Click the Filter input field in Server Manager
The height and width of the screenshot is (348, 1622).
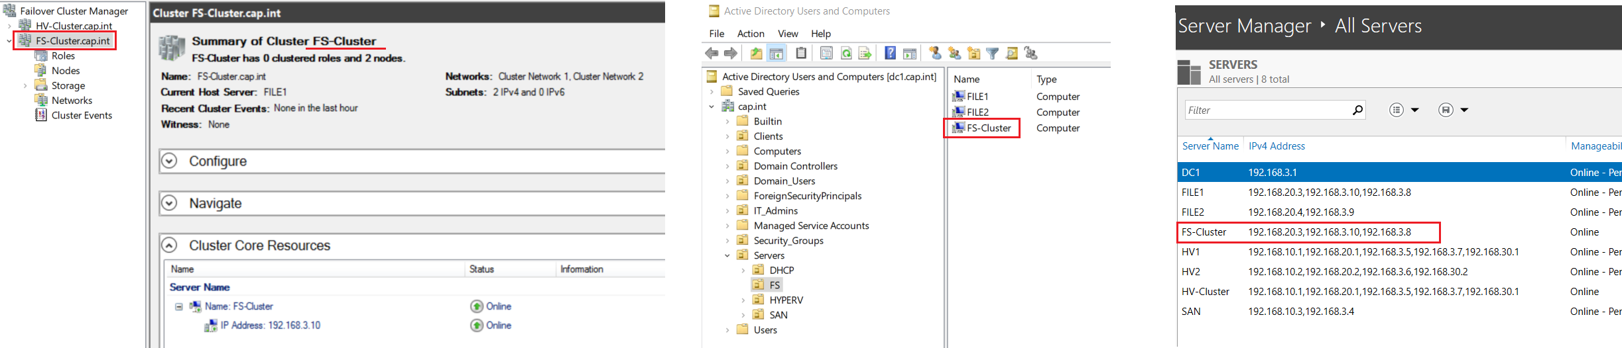1267,110
